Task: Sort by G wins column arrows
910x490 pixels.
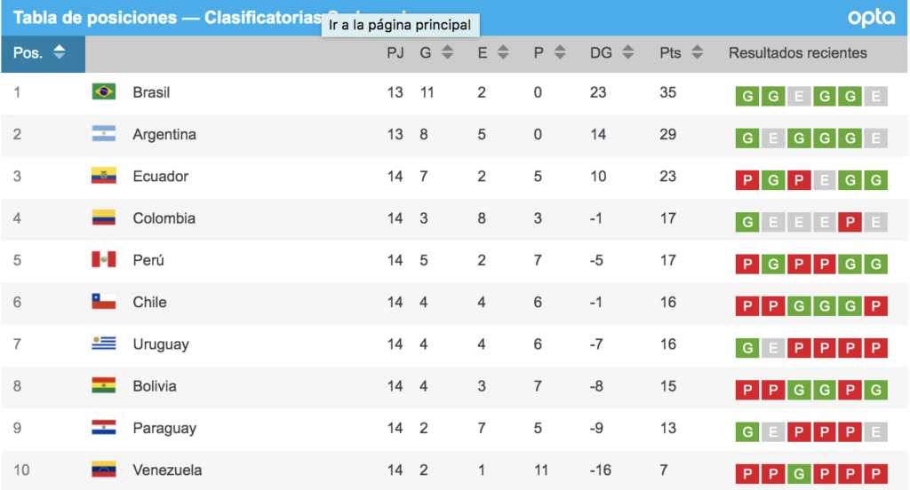Action: point(448,52)
